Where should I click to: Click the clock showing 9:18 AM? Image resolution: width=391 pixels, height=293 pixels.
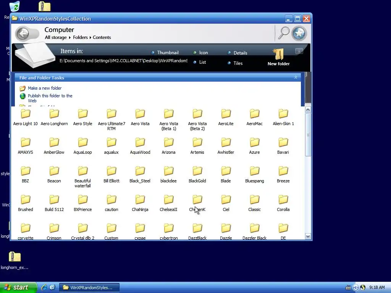pyautogui.click(x=377, y=288)
